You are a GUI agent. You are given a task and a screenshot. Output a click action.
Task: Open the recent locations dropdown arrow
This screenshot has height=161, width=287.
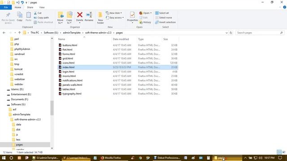[15, 33]
